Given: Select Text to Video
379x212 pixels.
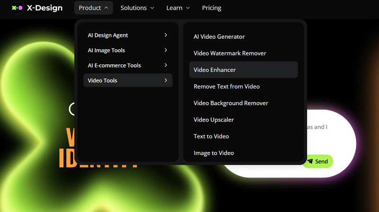Looking at the screenshot, I should [x=211, y=136].
